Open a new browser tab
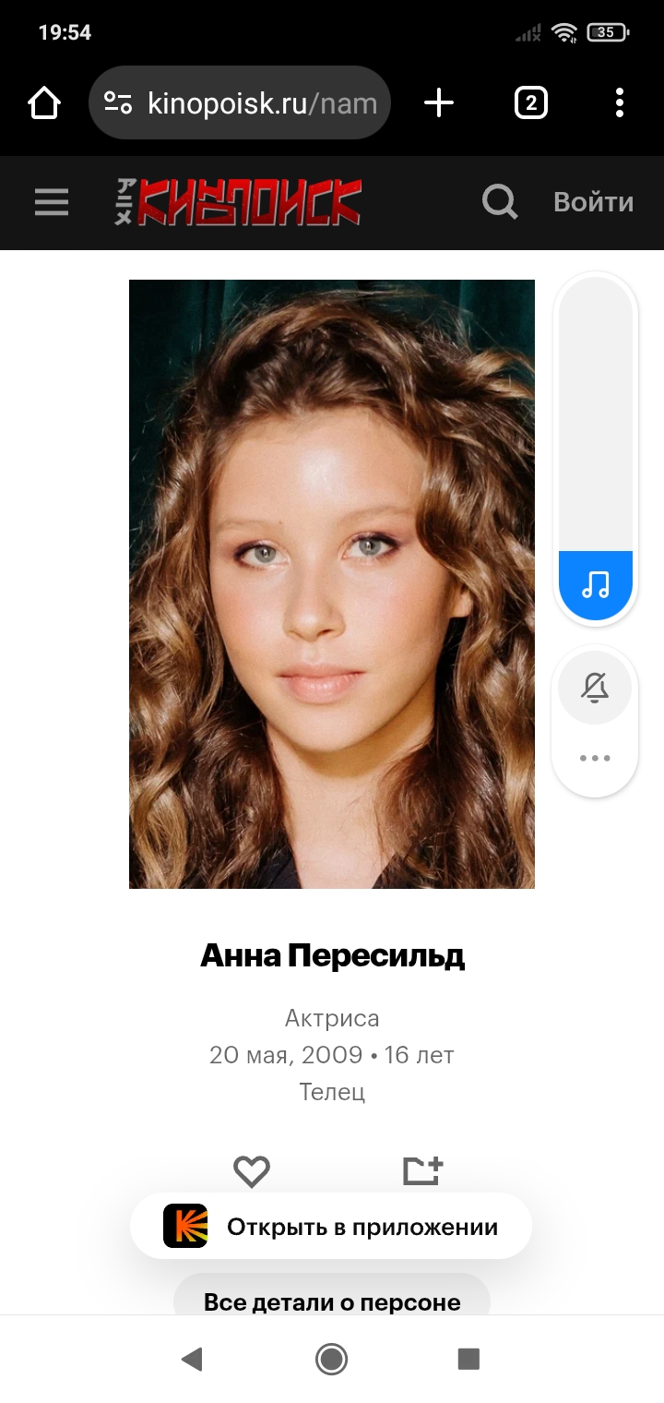 [x=439, y=103]
